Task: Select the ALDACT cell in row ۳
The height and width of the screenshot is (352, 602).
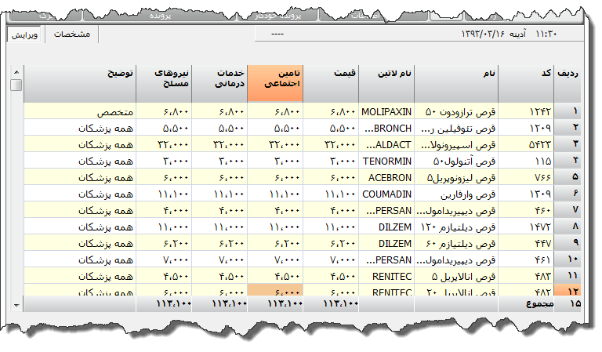Action: [x=386, y=145]
